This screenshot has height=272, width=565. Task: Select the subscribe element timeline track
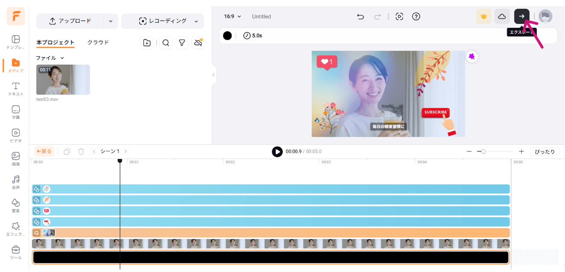[x=271, y=222]
